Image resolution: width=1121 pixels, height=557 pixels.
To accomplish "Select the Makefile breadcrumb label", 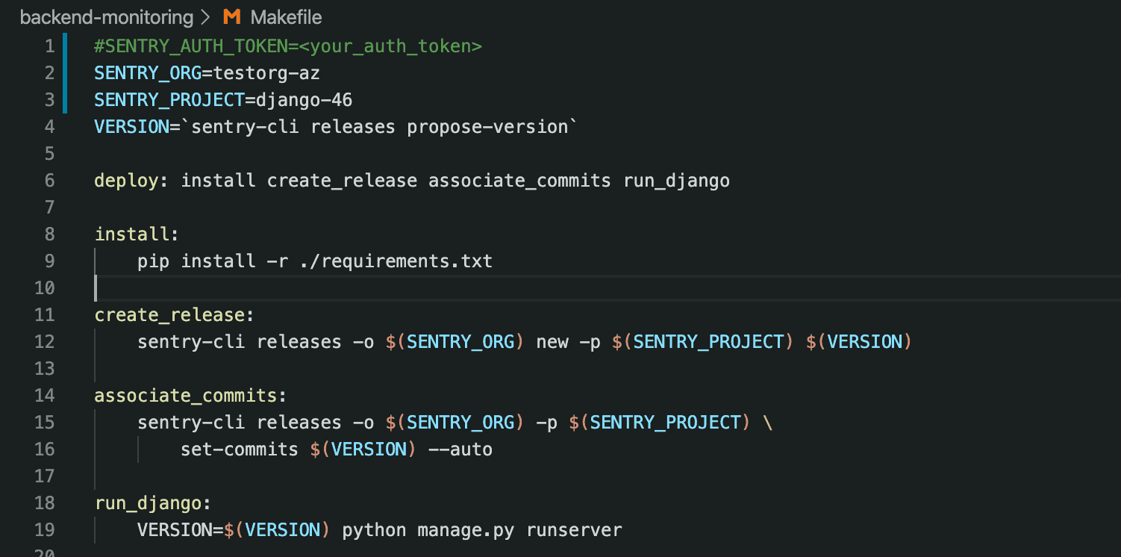I will [x=287, y=16].
